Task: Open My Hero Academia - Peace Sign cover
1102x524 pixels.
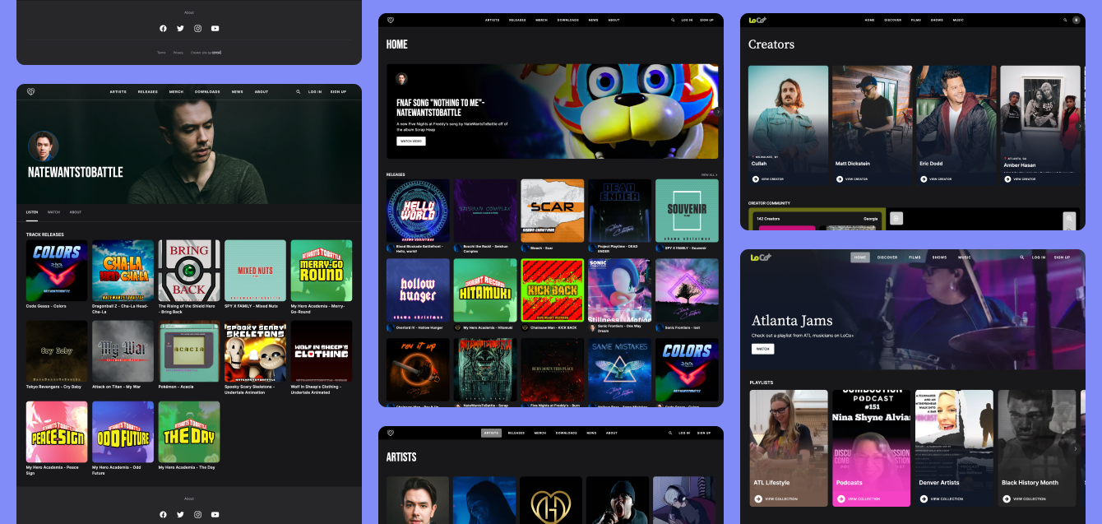Action: pos(57,432)
